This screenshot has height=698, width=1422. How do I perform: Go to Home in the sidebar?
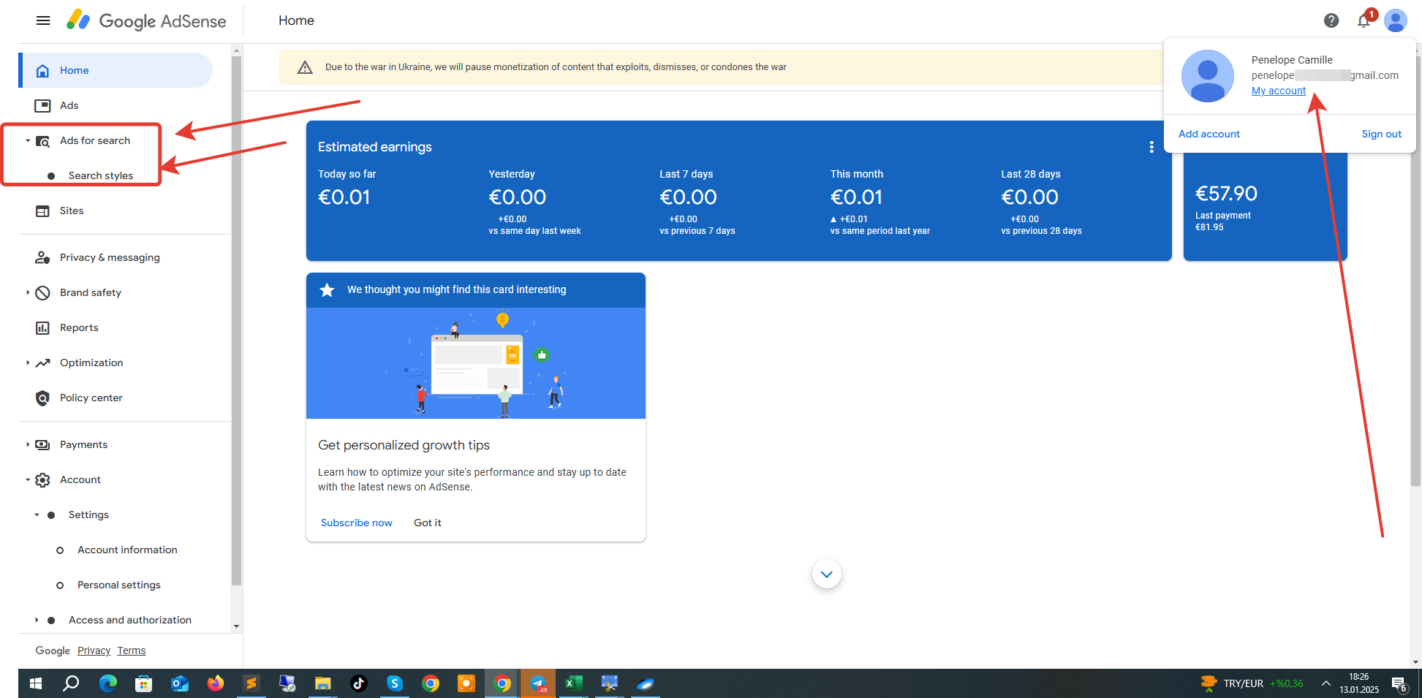coord(117,70)
